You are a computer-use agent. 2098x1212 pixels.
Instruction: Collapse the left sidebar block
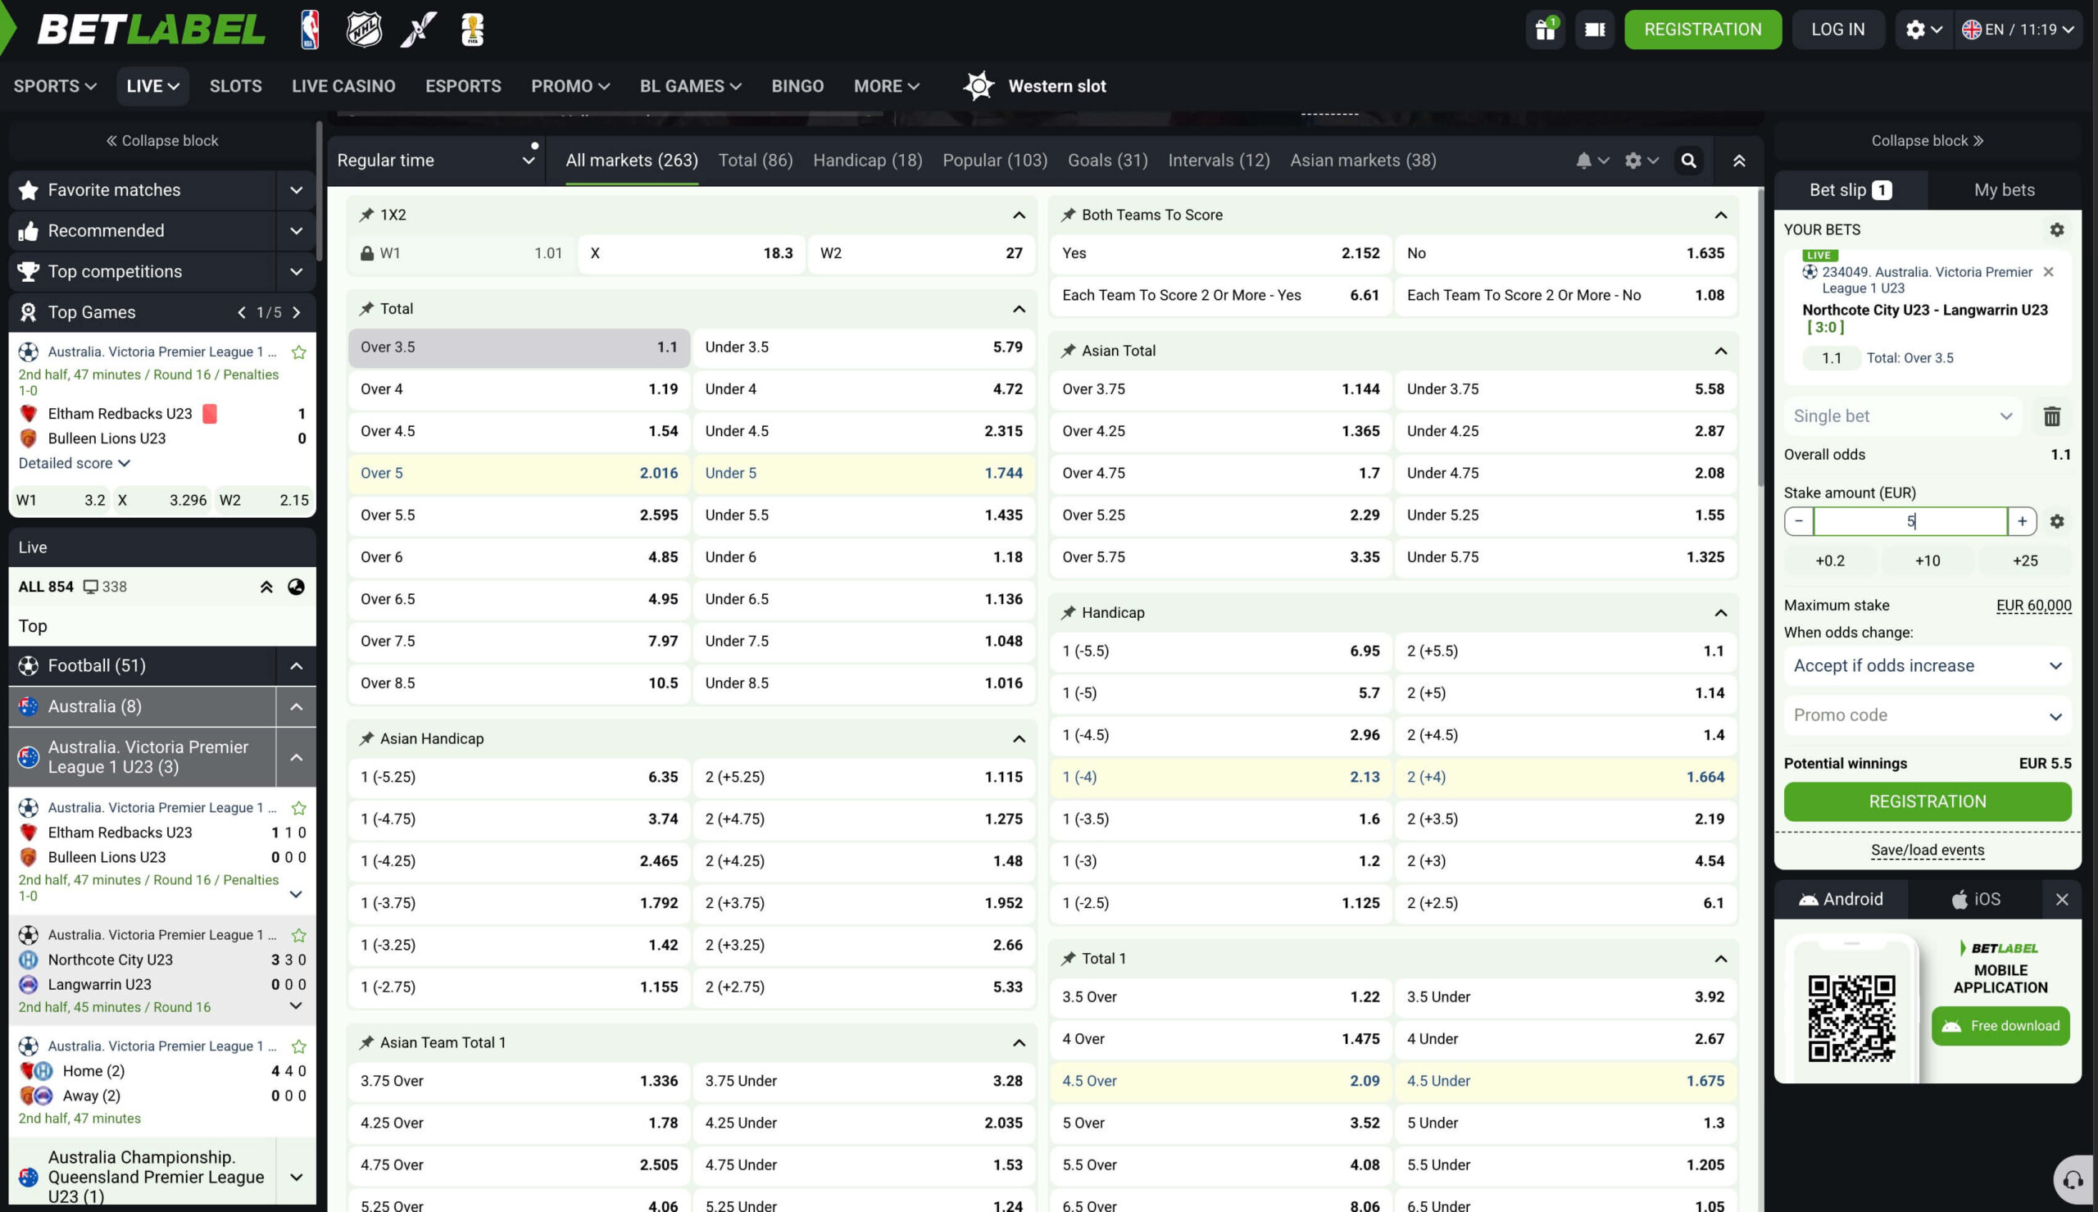coord(162,141)
